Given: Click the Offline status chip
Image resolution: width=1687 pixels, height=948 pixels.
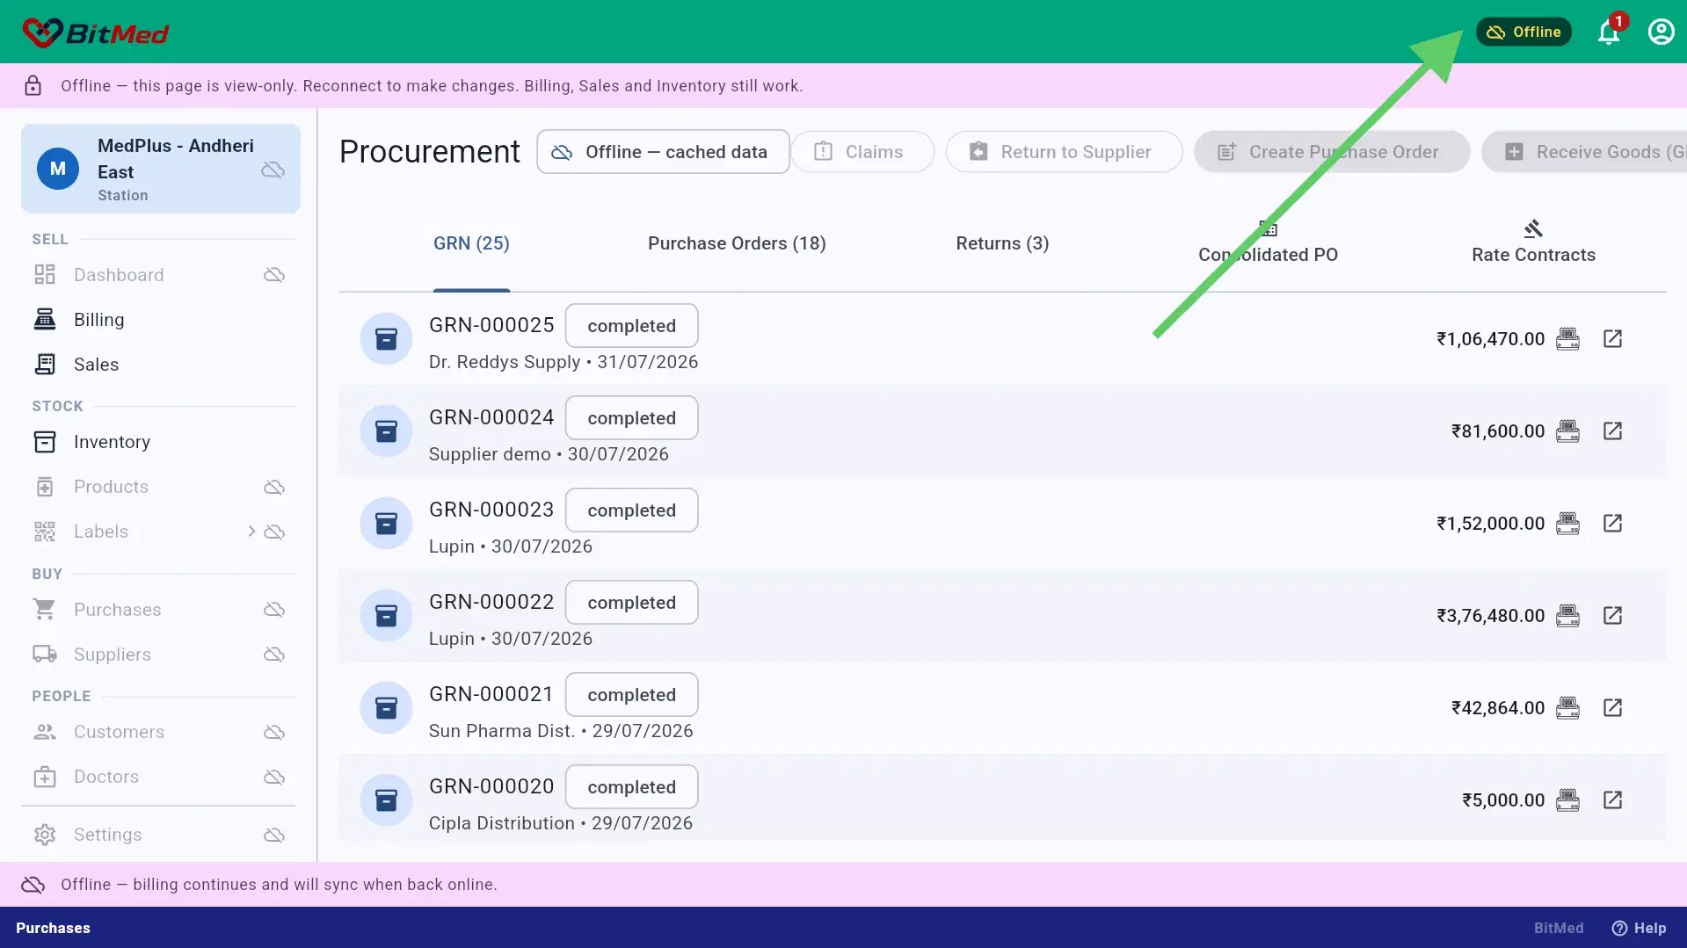Looking at the screenshot, I should click(1523, 32).
